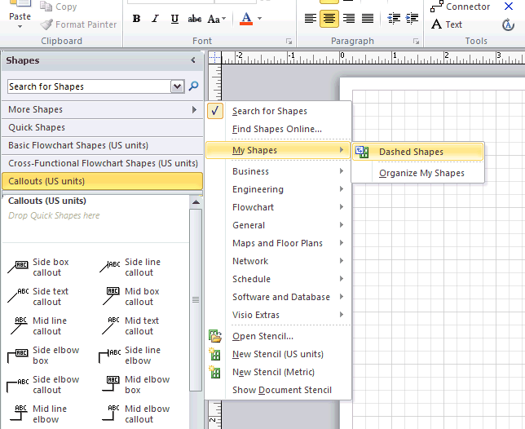The image size is (525, 429).
Task: Choose Open Stencil
Action: [279, 336]
